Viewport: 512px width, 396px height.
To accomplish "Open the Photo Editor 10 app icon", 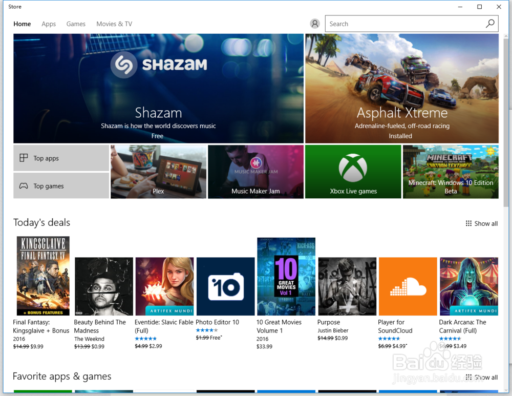I will [226, 286].
